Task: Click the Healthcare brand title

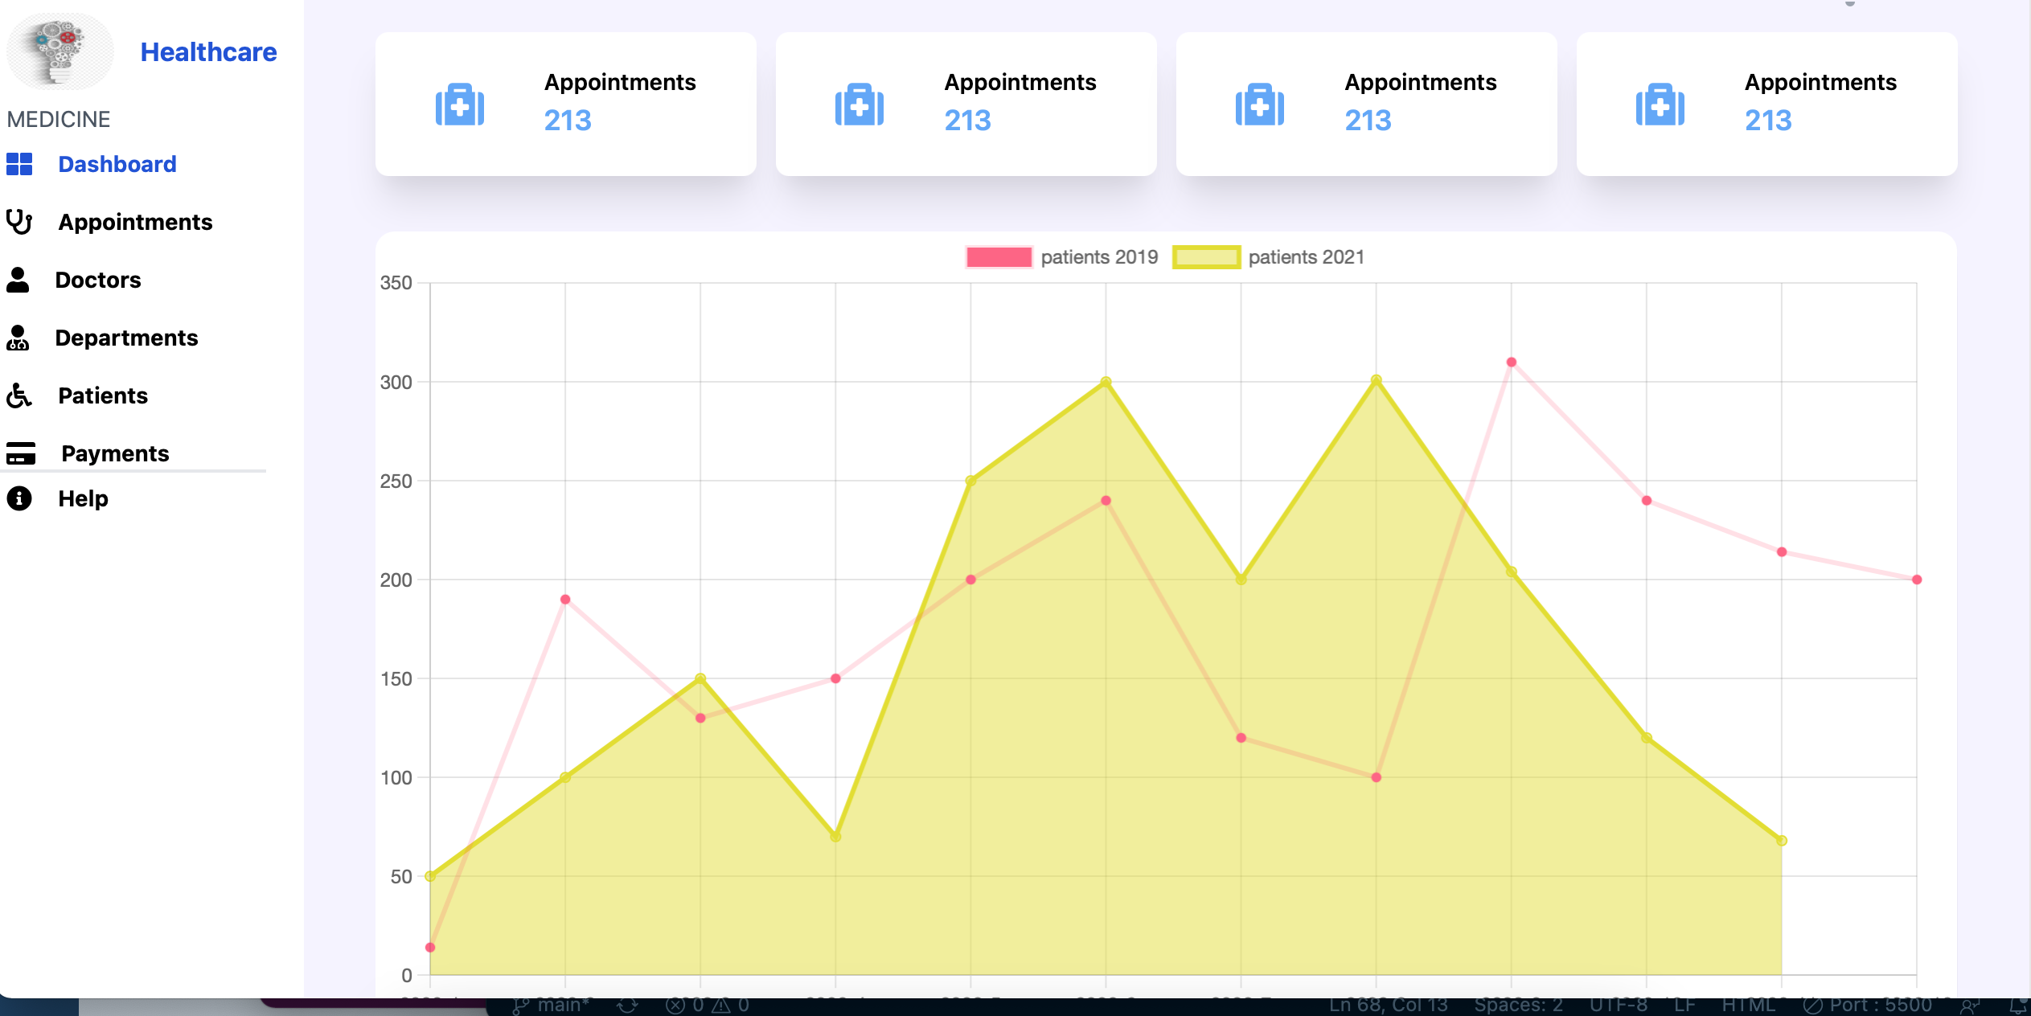Action: [x=208, y=51]
